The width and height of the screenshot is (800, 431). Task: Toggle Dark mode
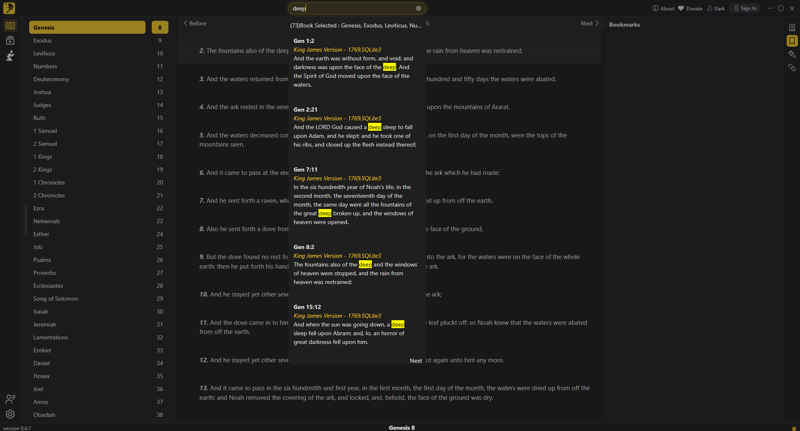point(715,8)
